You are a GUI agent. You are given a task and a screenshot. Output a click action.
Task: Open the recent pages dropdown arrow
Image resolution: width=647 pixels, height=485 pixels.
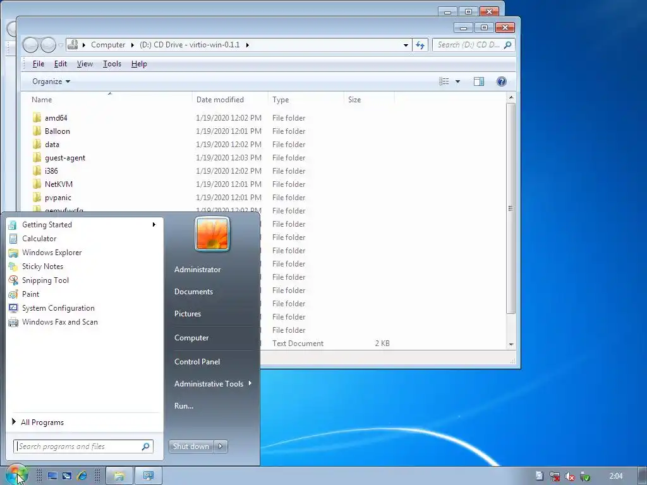[x=61, y=45]
